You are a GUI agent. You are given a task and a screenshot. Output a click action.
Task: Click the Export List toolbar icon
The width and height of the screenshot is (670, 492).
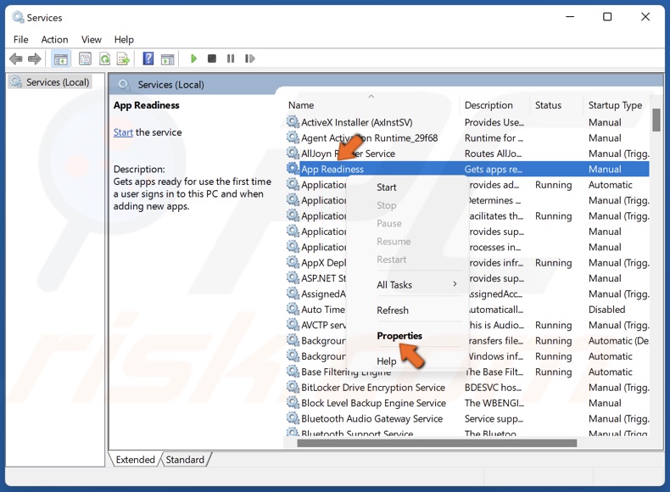(x=124, y=59)
